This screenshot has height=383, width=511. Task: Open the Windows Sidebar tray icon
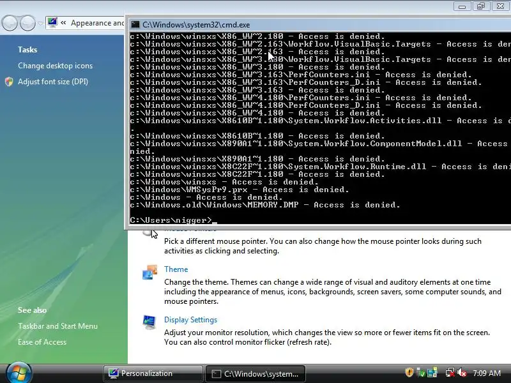coord(432,373)
